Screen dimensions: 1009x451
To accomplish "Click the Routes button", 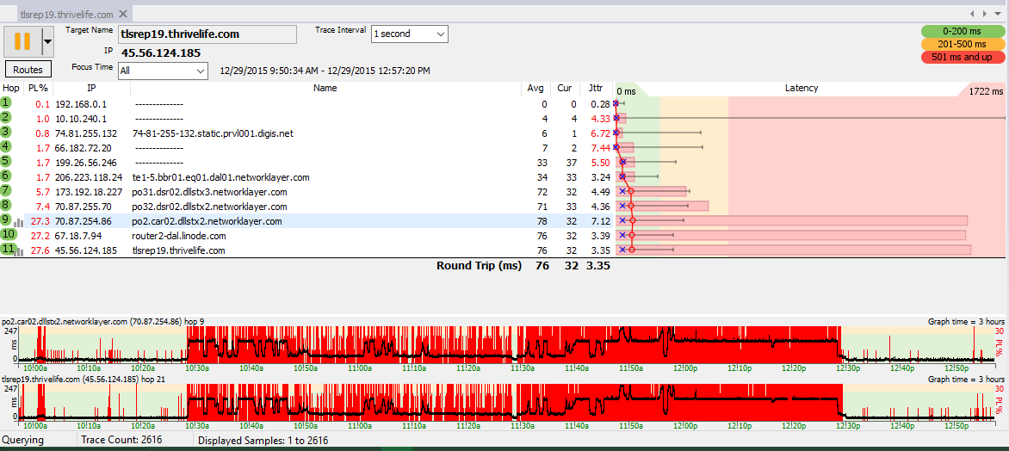I will 28,70.
